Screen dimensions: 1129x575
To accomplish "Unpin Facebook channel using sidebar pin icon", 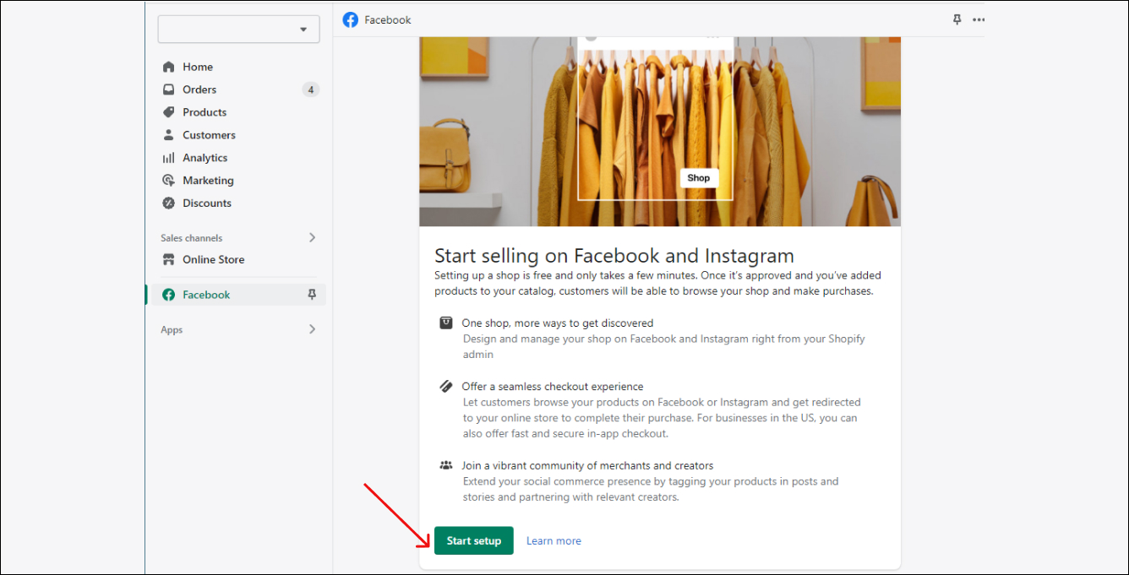I will 312,295.
